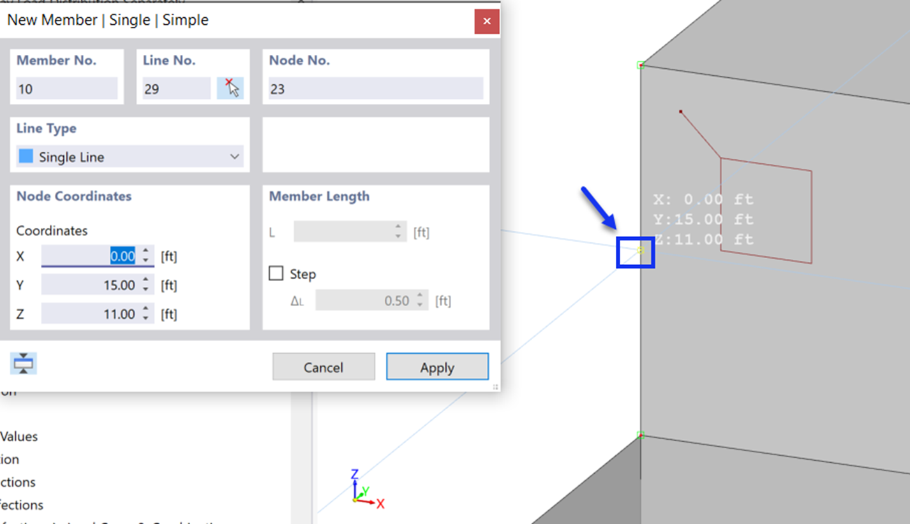Click inside the Line No. field
The height and width of the screenshot is (524, 910).
(x=176, y=88)
